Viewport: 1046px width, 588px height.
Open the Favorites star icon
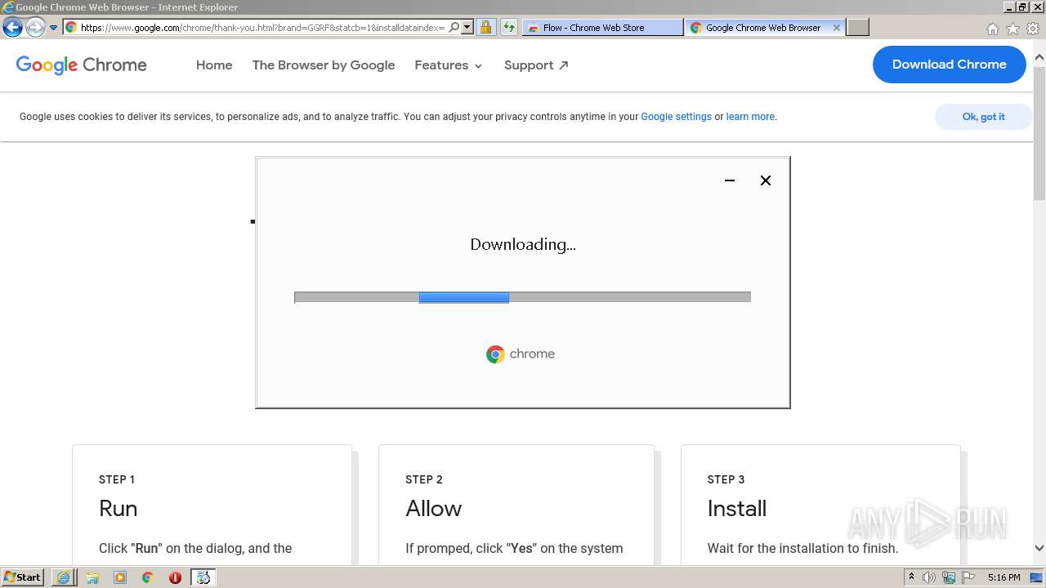pos(1012,29)
